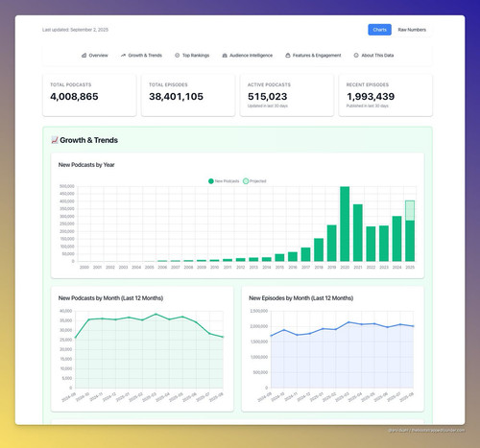This screenshot has width=480, height=448.
Task: Click the Total Episodes value 38,401,105
Action: (176, 97)
